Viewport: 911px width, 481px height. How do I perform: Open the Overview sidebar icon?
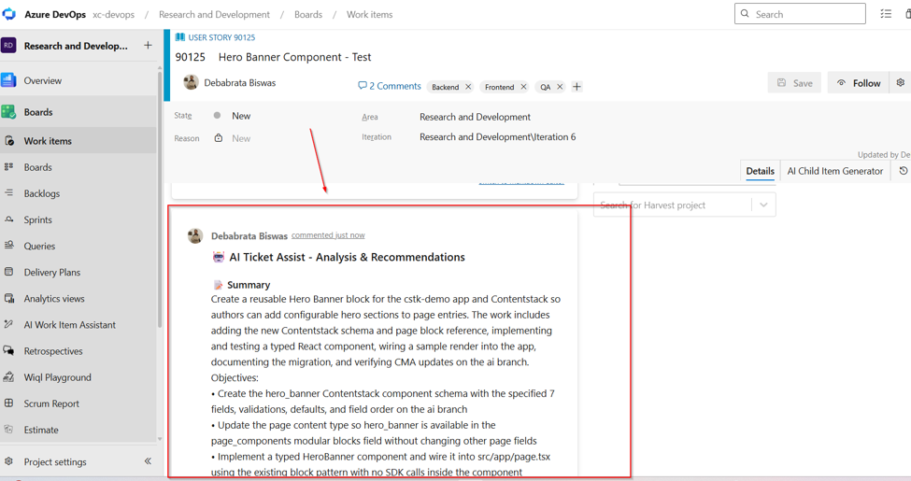coord(8,80)
